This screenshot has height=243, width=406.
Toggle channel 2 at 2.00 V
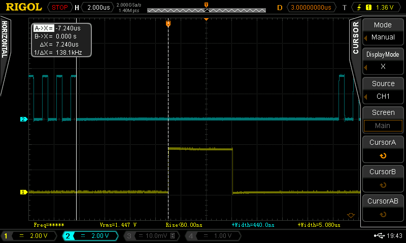tap(90, 235)
